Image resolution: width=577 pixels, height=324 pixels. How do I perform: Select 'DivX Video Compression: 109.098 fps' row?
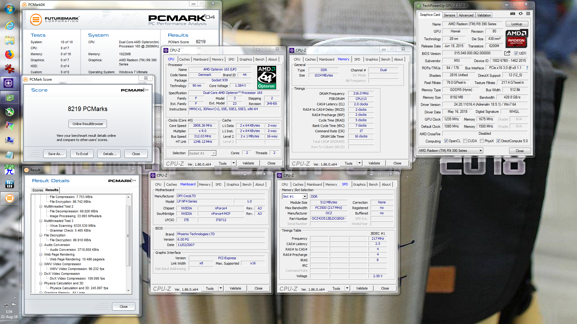pyautogui.click(x=77, y=278)
